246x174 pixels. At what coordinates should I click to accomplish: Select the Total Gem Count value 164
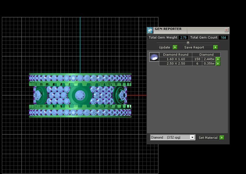223,37
